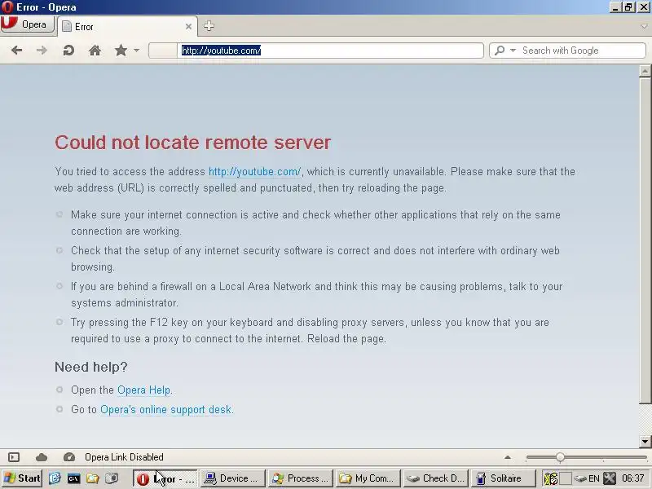Image resolution: width=652 pixels, height=489 pixels.
Task: Open closed tabs menu arrow
Action: [x=644, y=26]
